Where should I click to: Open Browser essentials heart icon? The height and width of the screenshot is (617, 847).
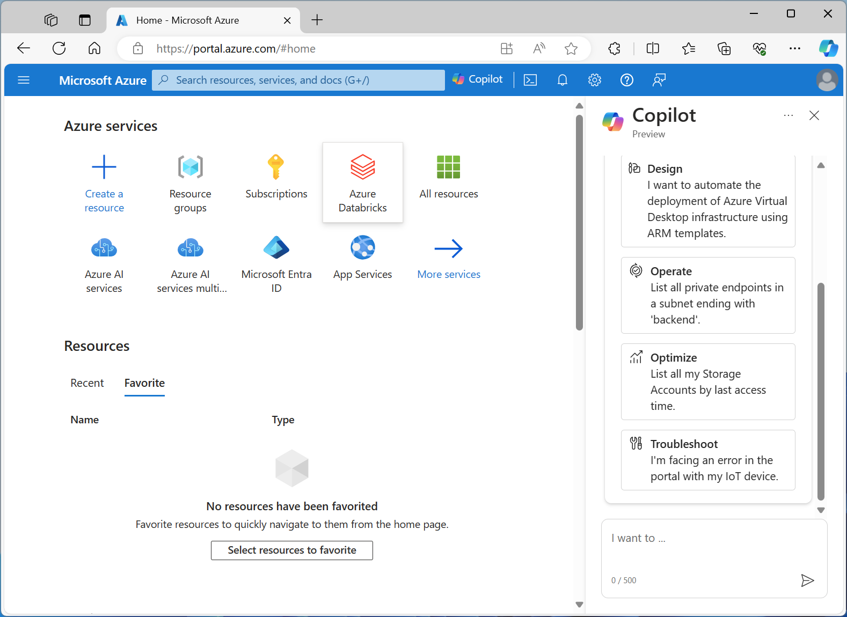pyautogui.click(x=759, y=48)
